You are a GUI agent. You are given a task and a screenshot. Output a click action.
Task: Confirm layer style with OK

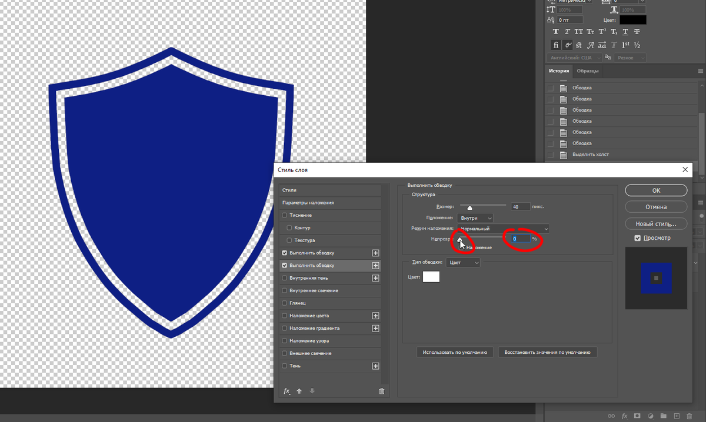[656, 190]
